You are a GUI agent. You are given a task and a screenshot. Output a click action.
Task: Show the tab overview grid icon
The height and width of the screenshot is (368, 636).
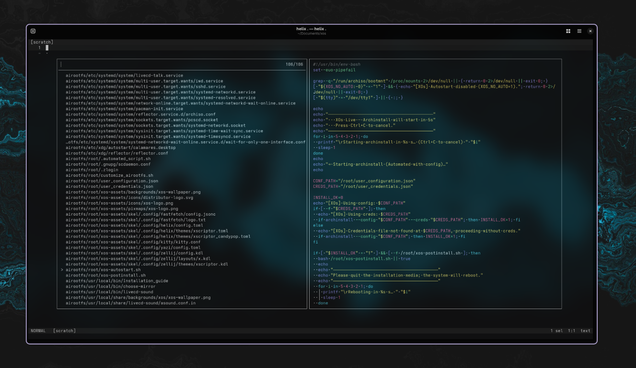pyautogui.click(x=567, y=31)
